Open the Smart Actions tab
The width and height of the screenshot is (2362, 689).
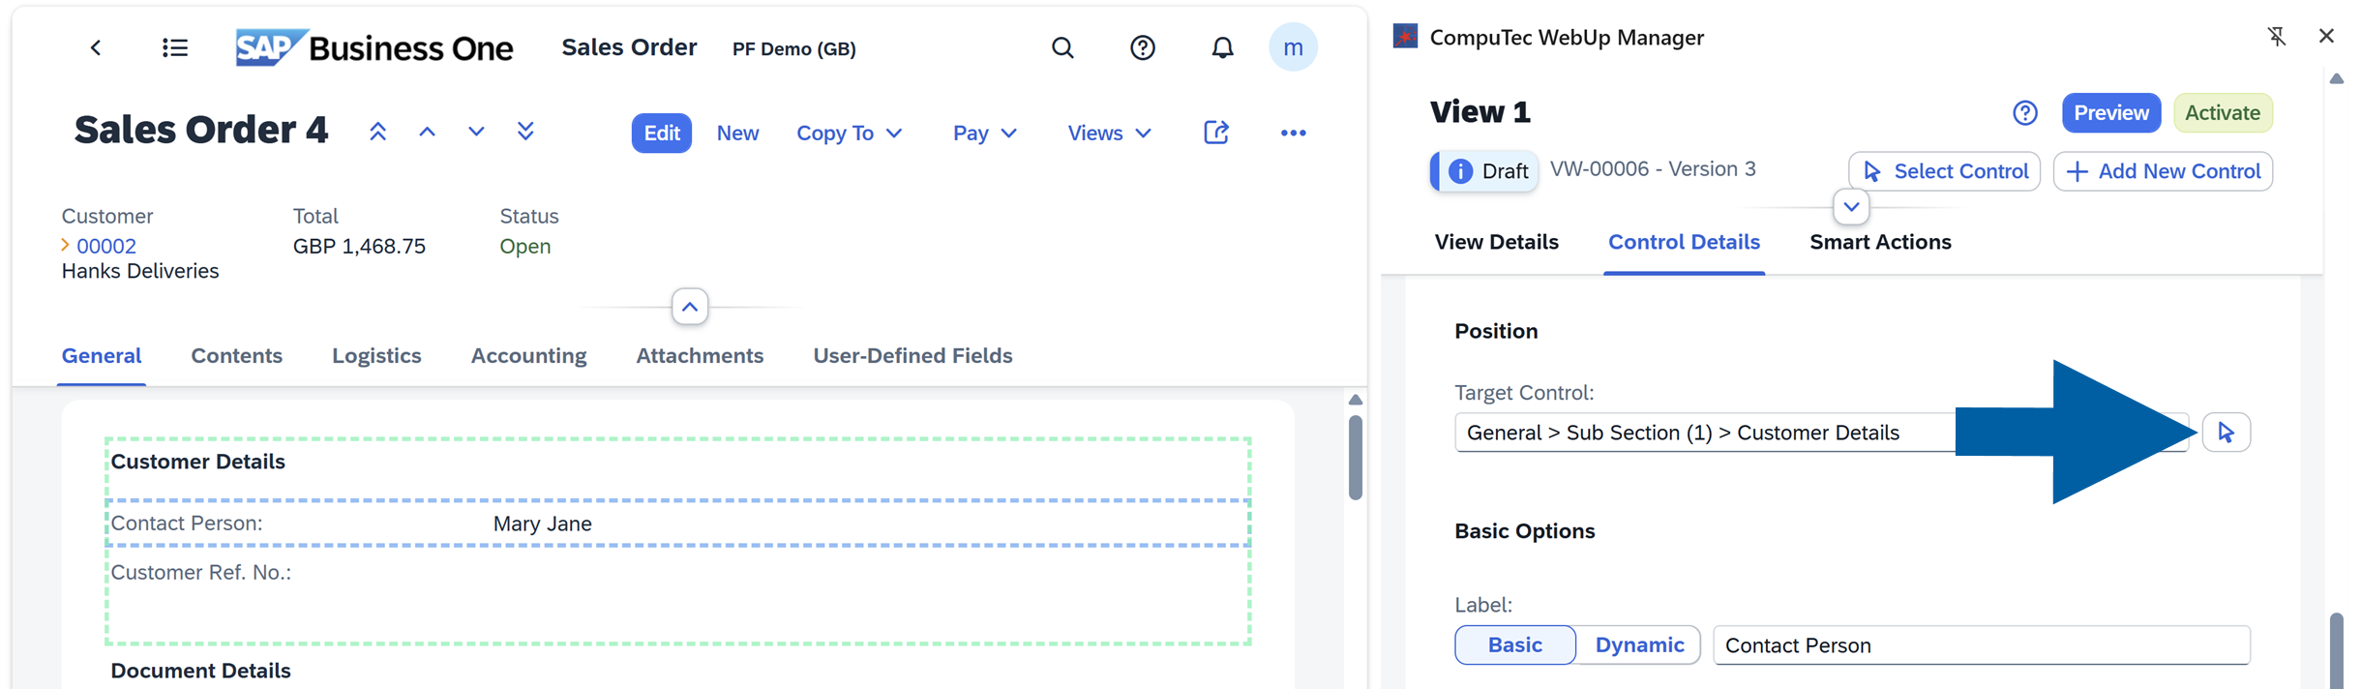point(1879,242)
